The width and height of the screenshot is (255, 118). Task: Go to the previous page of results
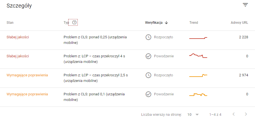click(x=234, y=114)
